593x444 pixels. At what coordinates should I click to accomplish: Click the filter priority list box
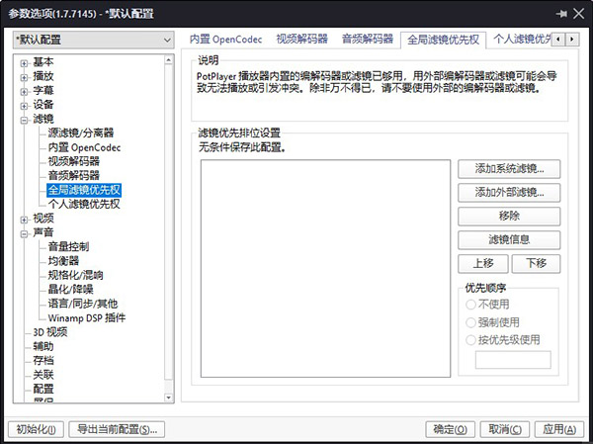[325, 268]
